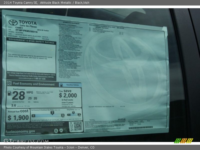
Task: Click "DELIVERY PROCESSING AND HANDLING FEE" line
Action: pos(101,107)
